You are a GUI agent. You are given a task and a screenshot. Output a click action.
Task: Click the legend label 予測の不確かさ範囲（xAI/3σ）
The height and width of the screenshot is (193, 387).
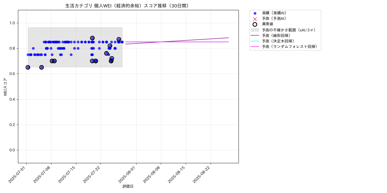(x=289, y=30)
